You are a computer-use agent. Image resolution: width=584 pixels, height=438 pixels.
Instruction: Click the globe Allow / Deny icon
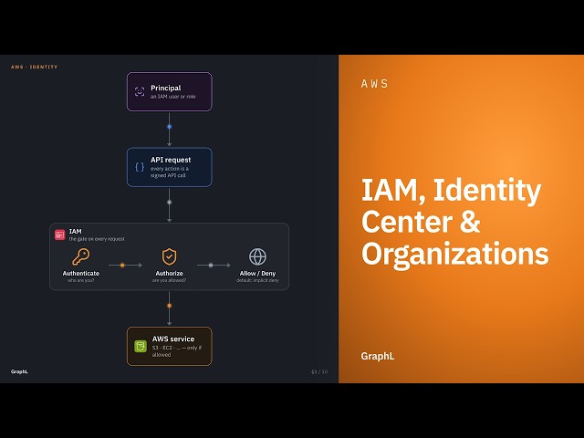(257, 256)
